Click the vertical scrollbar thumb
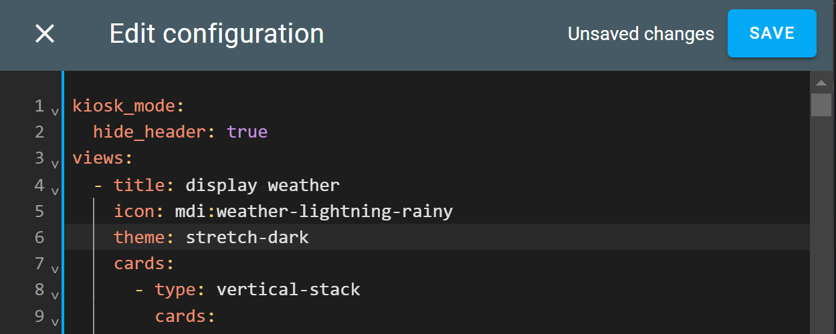836x334 pixels. [x=821, y=105]
